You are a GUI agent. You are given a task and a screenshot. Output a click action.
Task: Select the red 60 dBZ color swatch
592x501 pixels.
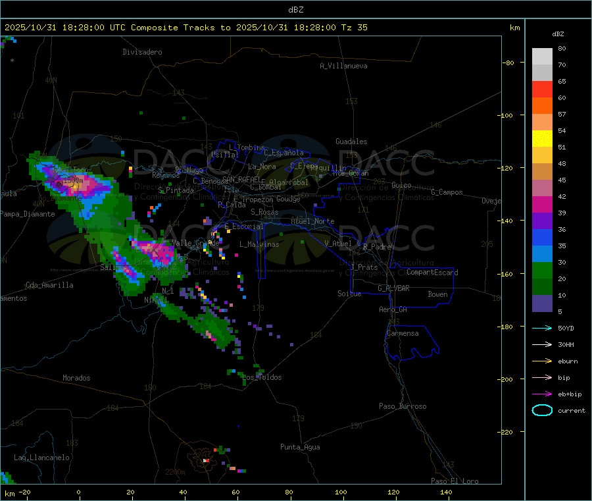pyautogui.click(x=542, y=89)
